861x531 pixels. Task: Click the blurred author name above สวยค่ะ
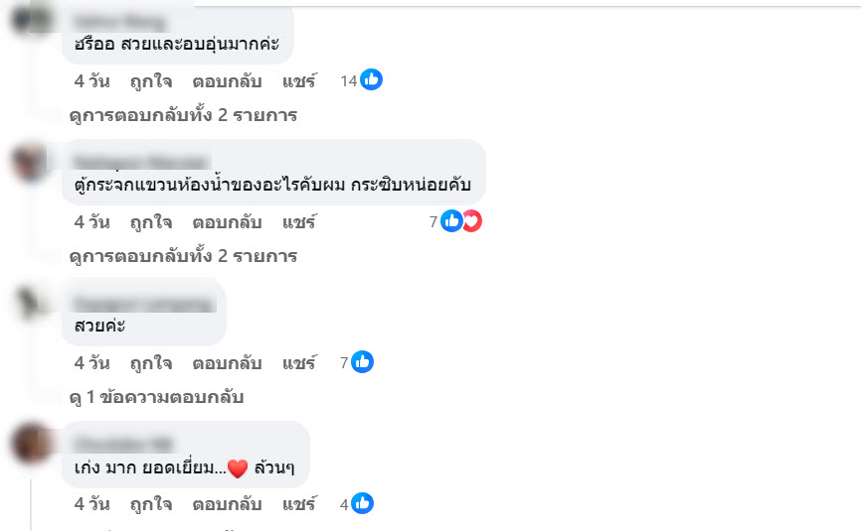(x=144, y=303)
